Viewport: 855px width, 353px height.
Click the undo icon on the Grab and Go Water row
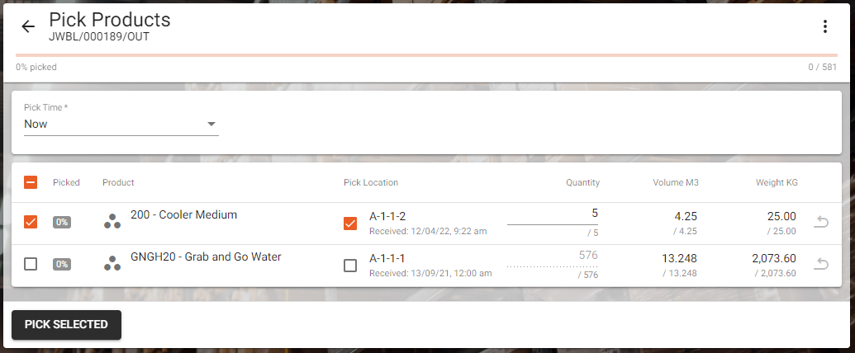point(820,264)
